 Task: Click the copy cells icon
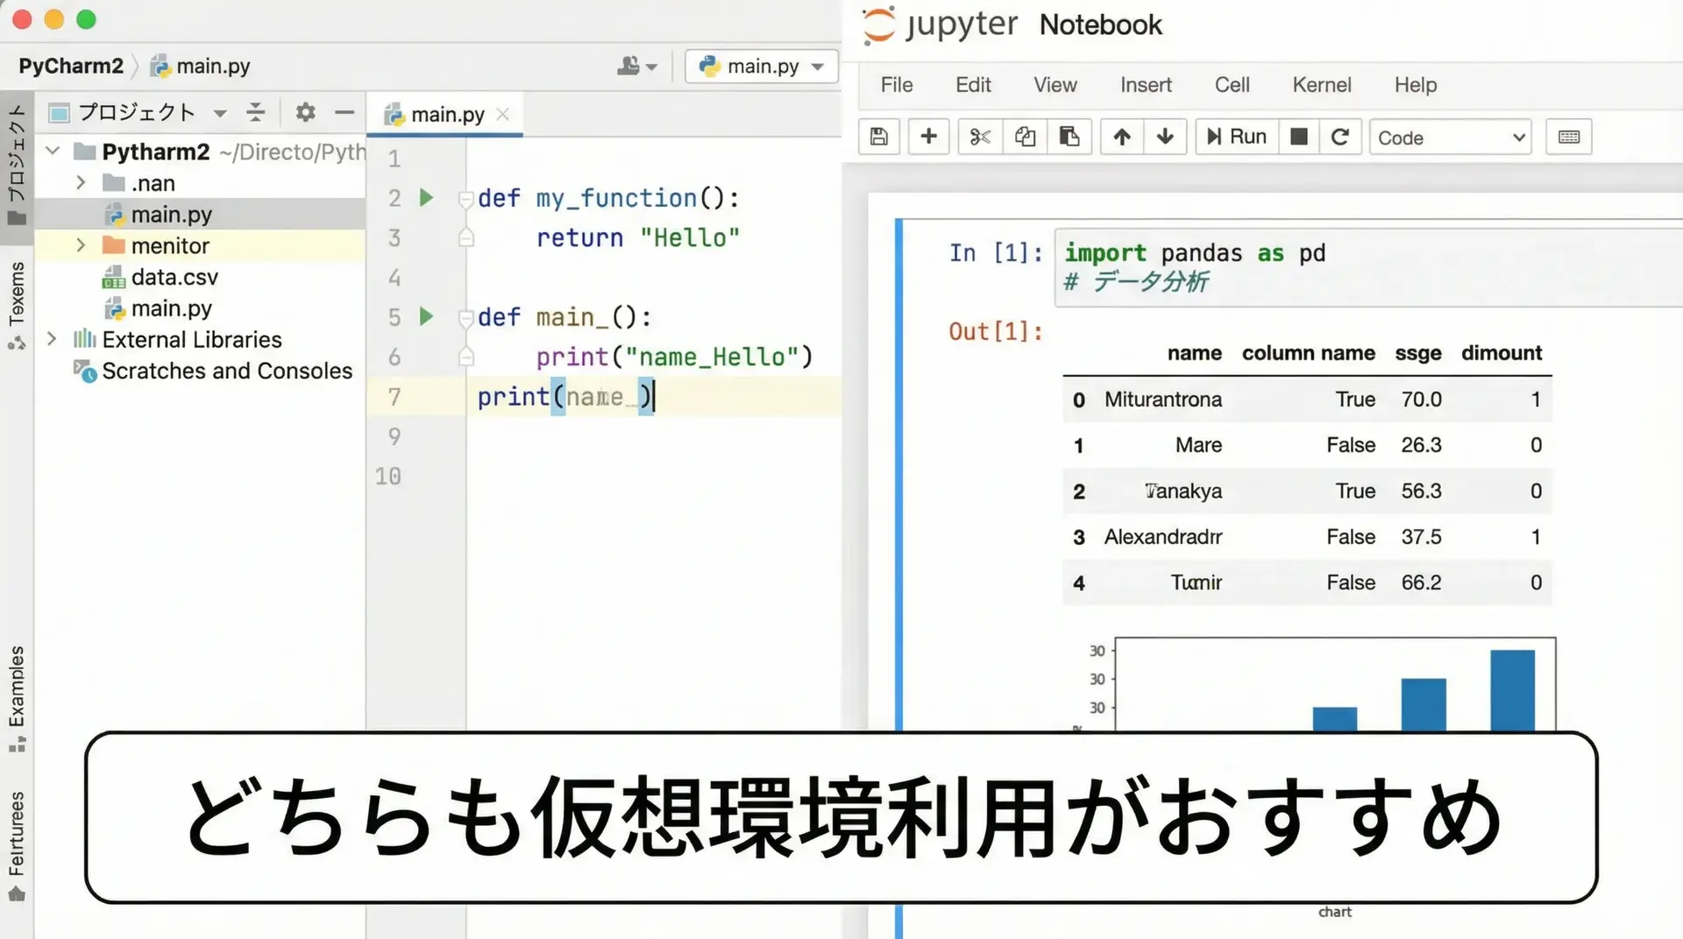1025,137
